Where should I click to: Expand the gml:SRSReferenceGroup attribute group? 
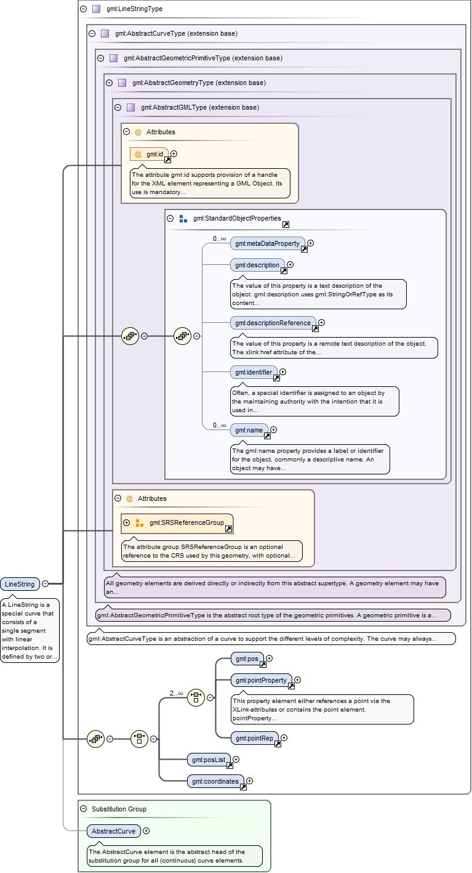tap(127, 522)
